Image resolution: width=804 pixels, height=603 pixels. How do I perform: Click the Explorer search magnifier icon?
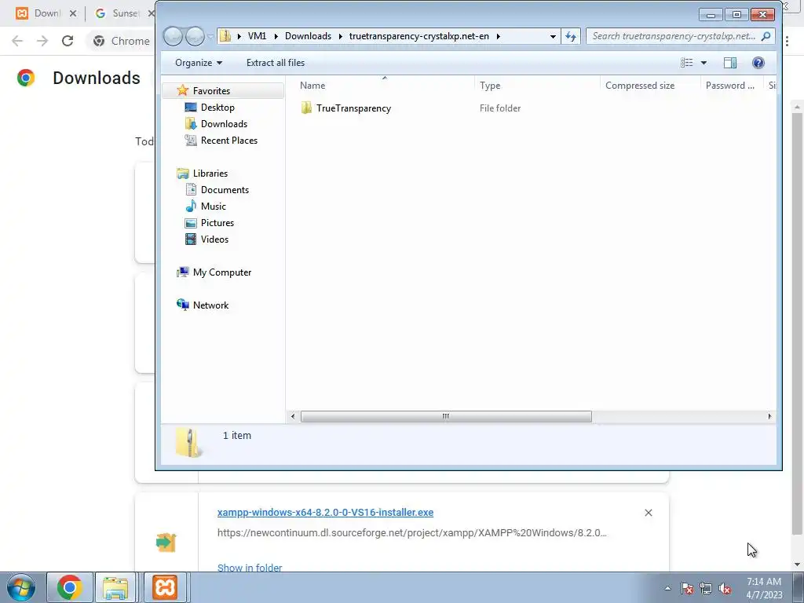[x=766, y=36]
